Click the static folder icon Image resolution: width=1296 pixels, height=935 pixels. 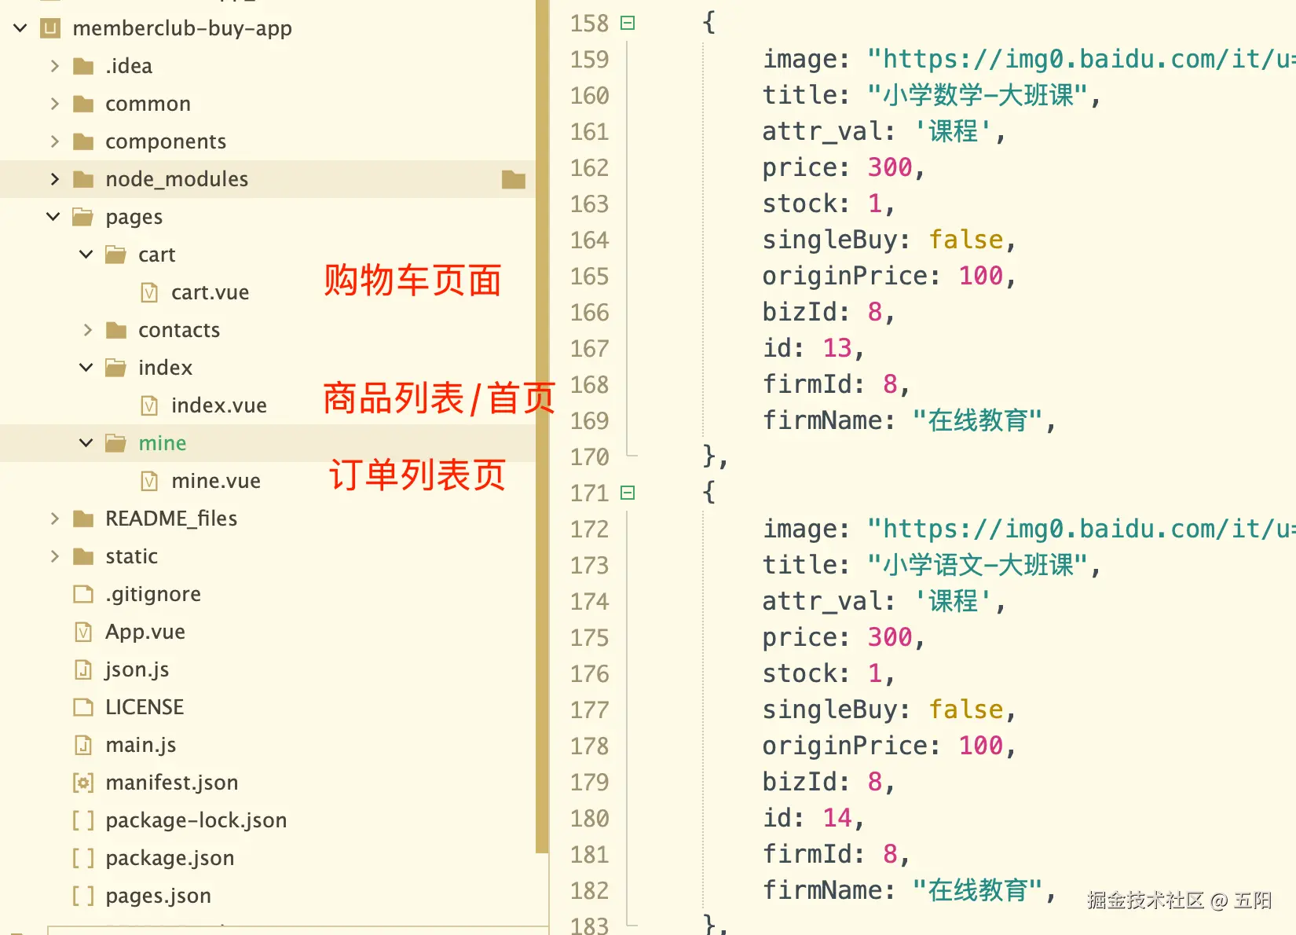click(x=83, y=556)
